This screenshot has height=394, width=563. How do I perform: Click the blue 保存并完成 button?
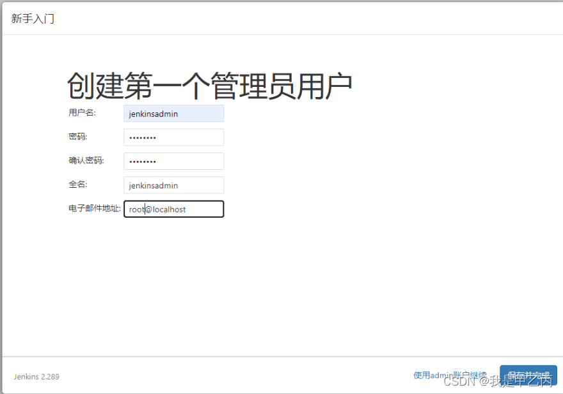point(528,375)
